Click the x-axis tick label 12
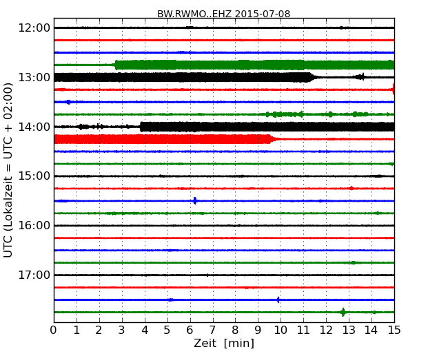448x358 pixels. [x=326, y=330]
